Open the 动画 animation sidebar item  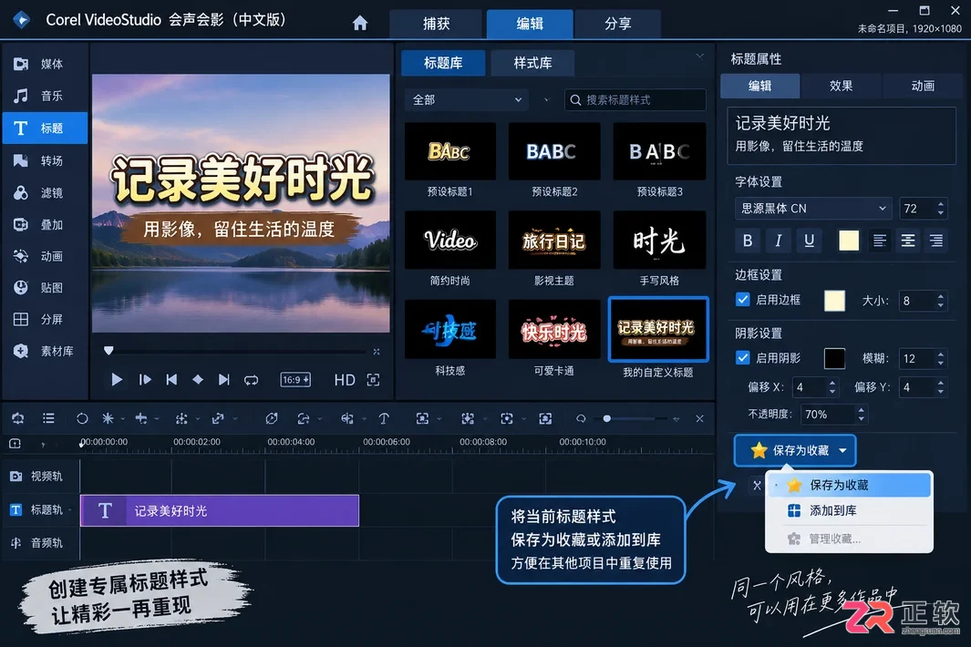pyautogui.click(x=45, y=256)
